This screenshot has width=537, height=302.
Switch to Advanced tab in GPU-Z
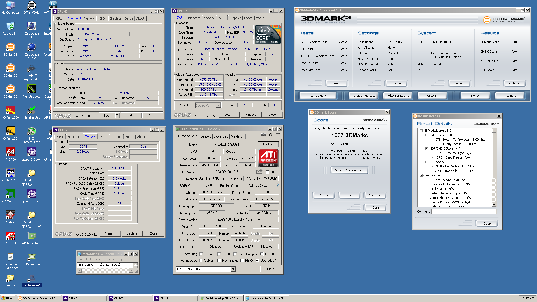click(221, 136)
